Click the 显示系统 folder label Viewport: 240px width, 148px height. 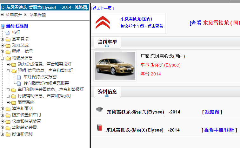click(26, 102)
